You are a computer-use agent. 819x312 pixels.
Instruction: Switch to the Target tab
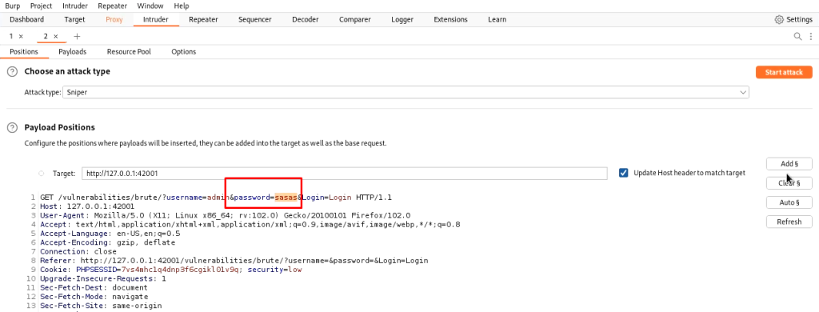74,19
